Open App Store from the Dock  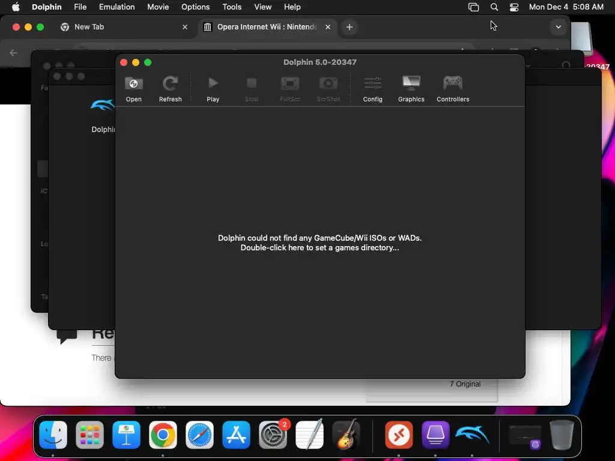coord(236,435)
